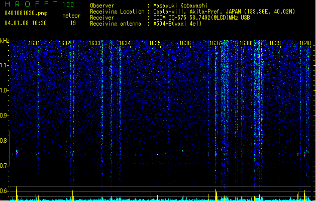Click the 0.8 kHz axis label
This screenshot has width=316, height=201.
[4, 141]
